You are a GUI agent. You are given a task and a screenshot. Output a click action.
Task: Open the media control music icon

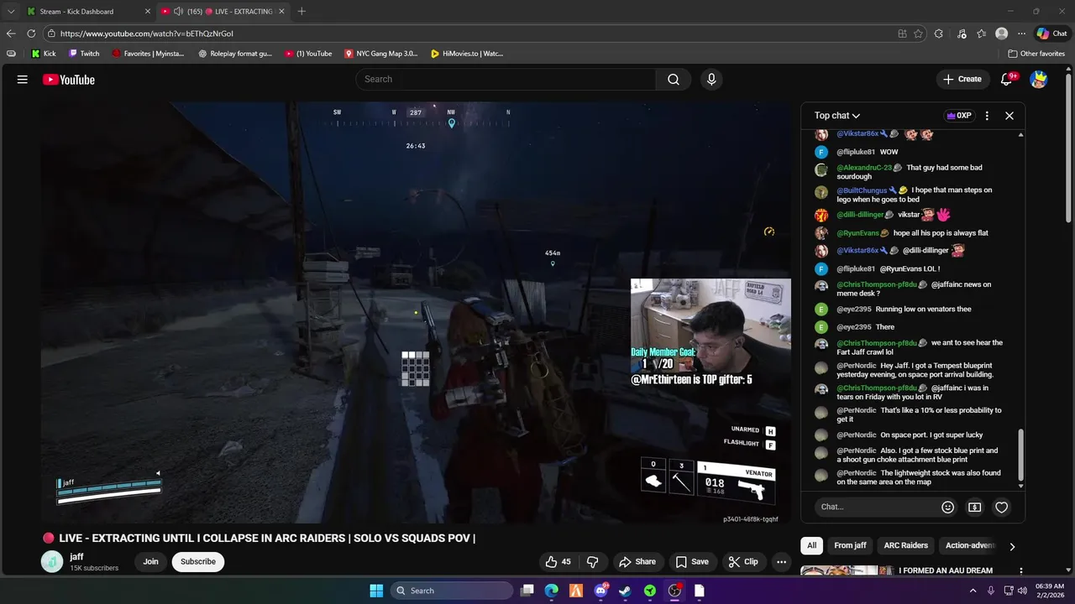tap(961, 34)
